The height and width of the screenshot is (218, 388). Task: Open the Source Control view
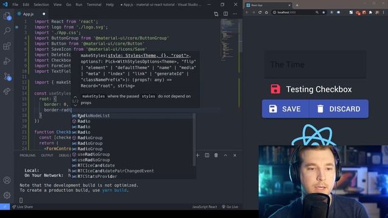pos(7,76)
